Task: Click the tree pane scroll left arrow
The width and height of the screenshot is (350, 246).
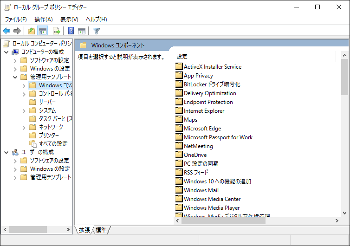Action: point(6,229)
